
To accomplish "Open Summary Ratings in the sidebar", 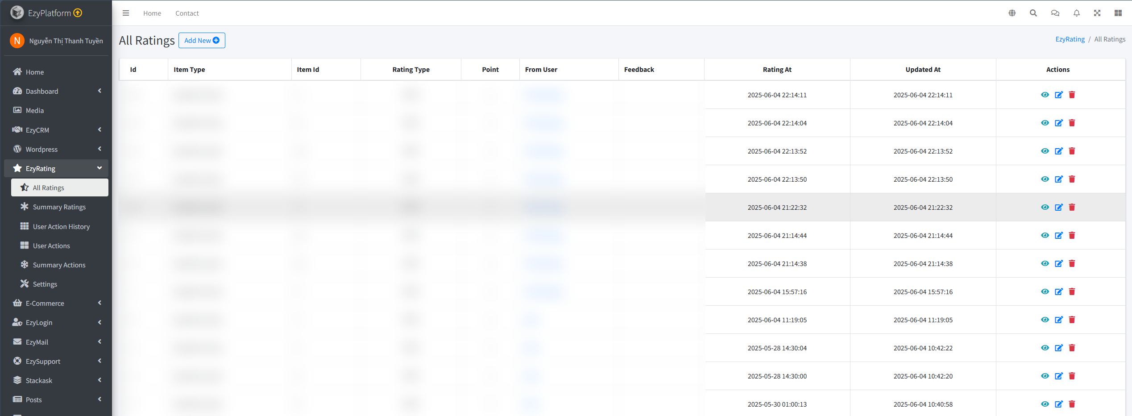I will [59, 207].
